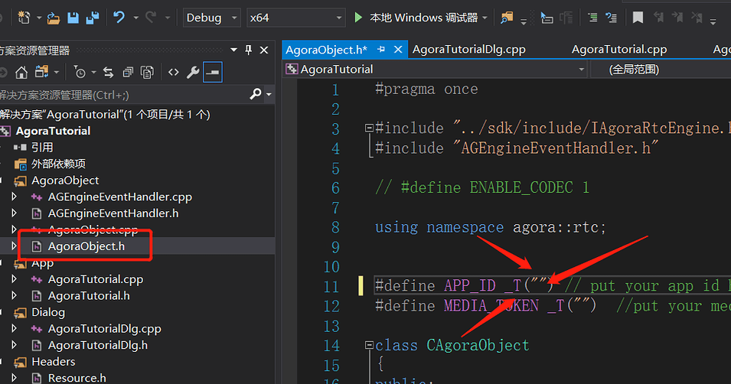
Task: Click the New Project toolbar icon
Action: [24, 18]
